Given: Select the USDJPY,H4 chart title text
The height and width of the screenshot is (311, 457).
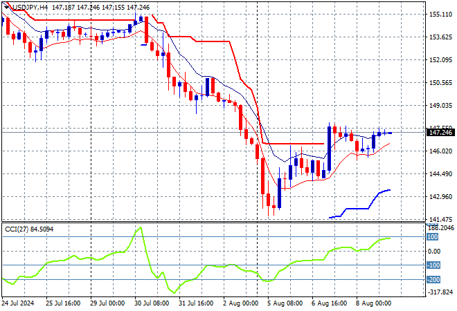Looking at the screenshot, I should coord(32,7).
